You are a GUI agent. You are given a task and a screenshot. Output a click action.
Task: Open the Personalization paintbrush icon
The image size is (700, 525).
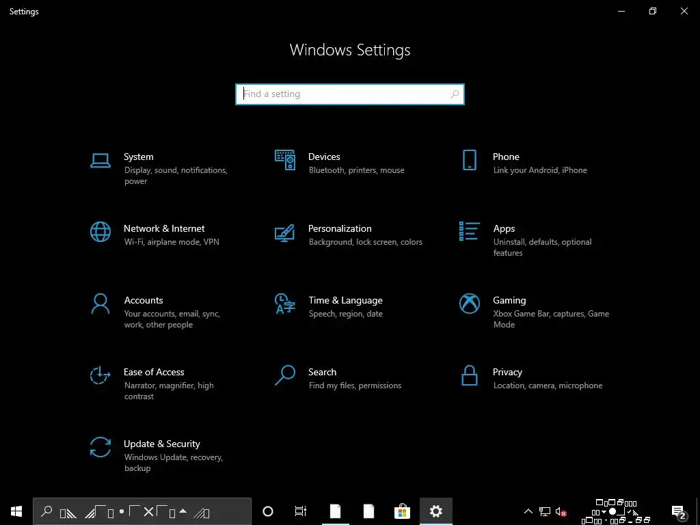(284, 233)
